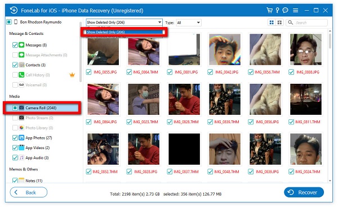Click the Messages green bubble icon
The image size is (338, 207).
click(21, 45)
